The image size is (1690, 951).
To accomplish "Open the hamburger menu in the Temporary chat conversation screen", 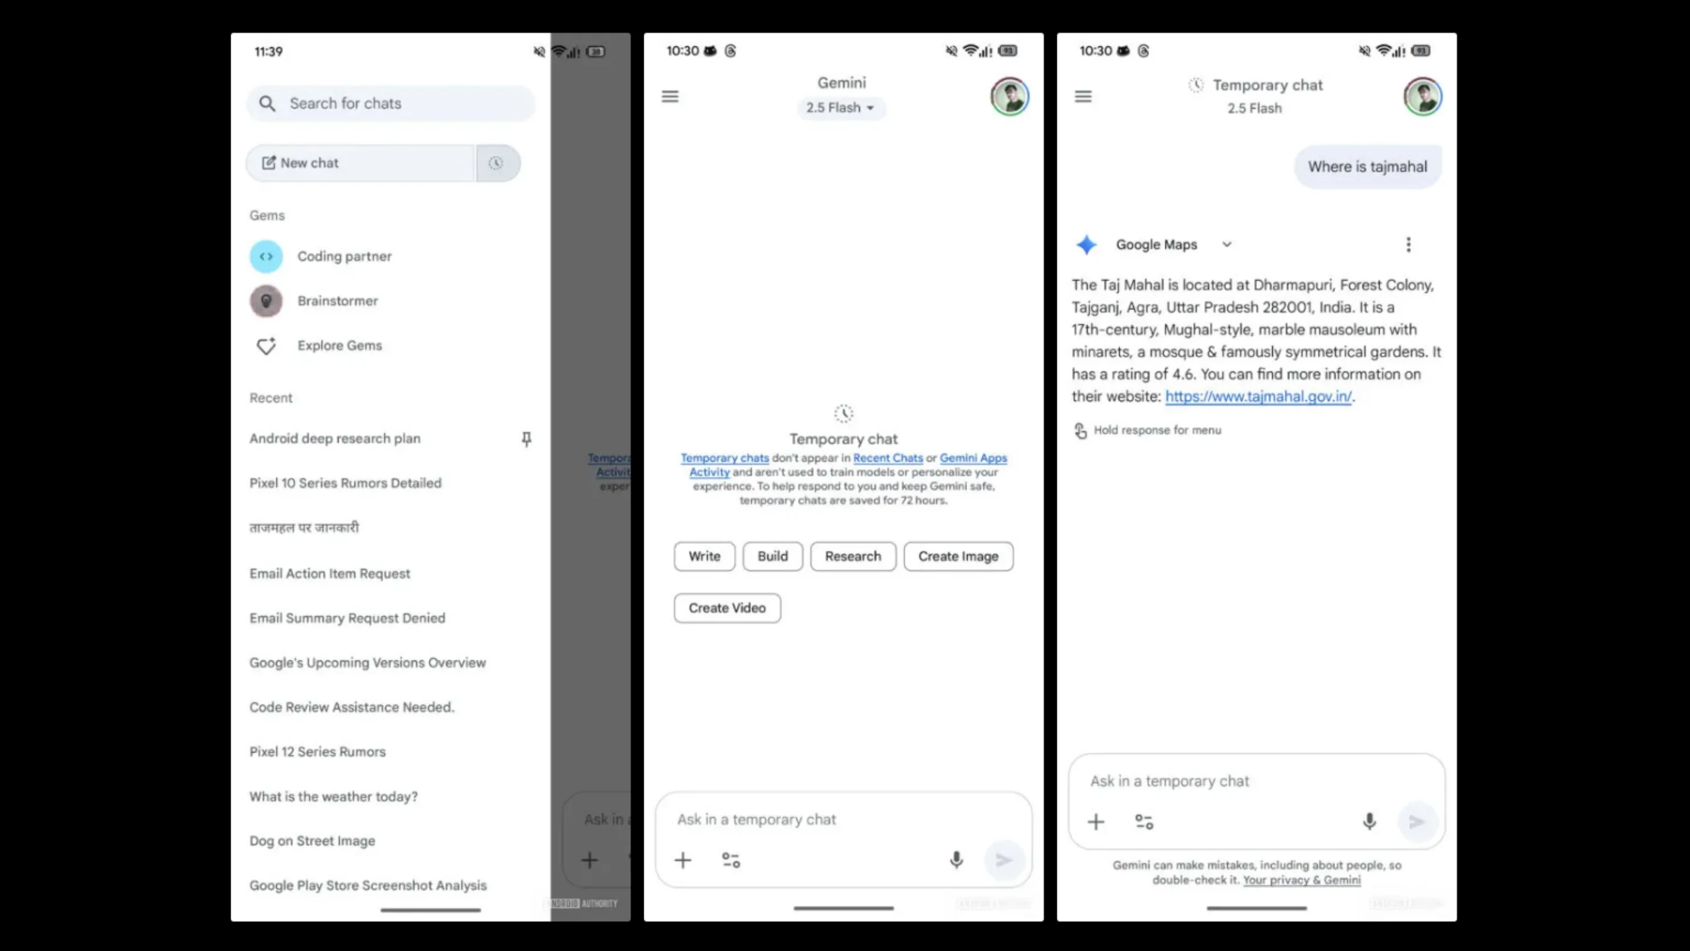I will coord(1083,96).
